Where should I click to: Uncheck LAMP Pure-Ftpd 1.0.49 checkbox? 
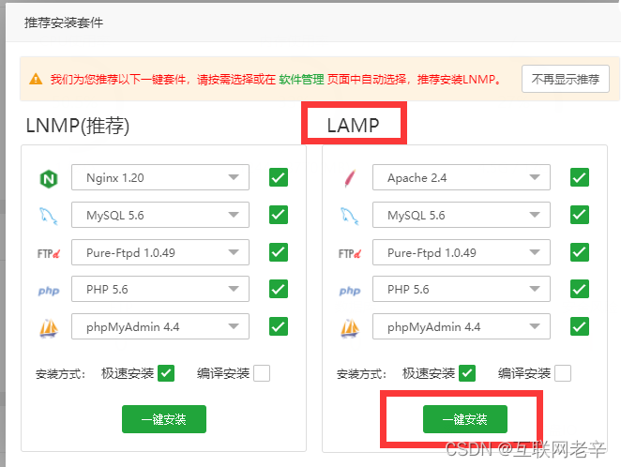580,252
